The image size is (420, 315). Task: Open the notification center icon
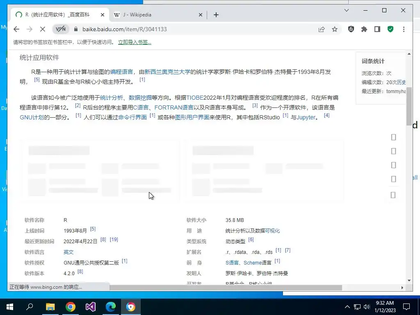pyautogui.click(x=406, y=307)
